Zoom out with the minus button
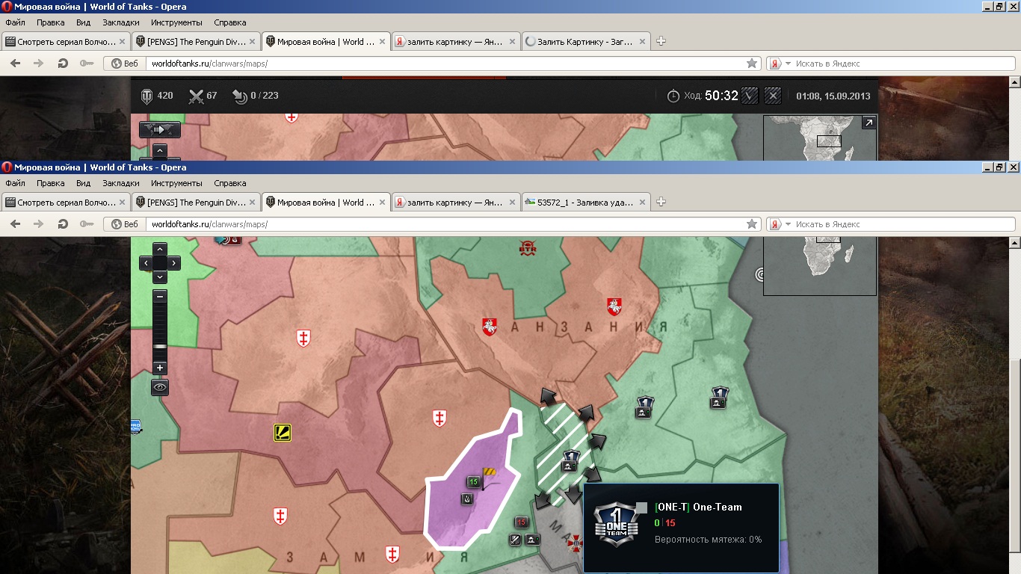 pyautogui.click(x=160, y=296)
